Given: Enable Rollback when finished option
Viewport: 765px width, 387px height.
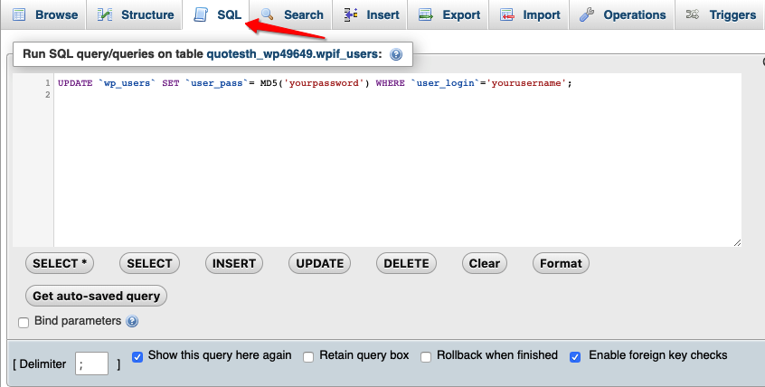Looking at the screenshot, I should [x=426, y=357].
